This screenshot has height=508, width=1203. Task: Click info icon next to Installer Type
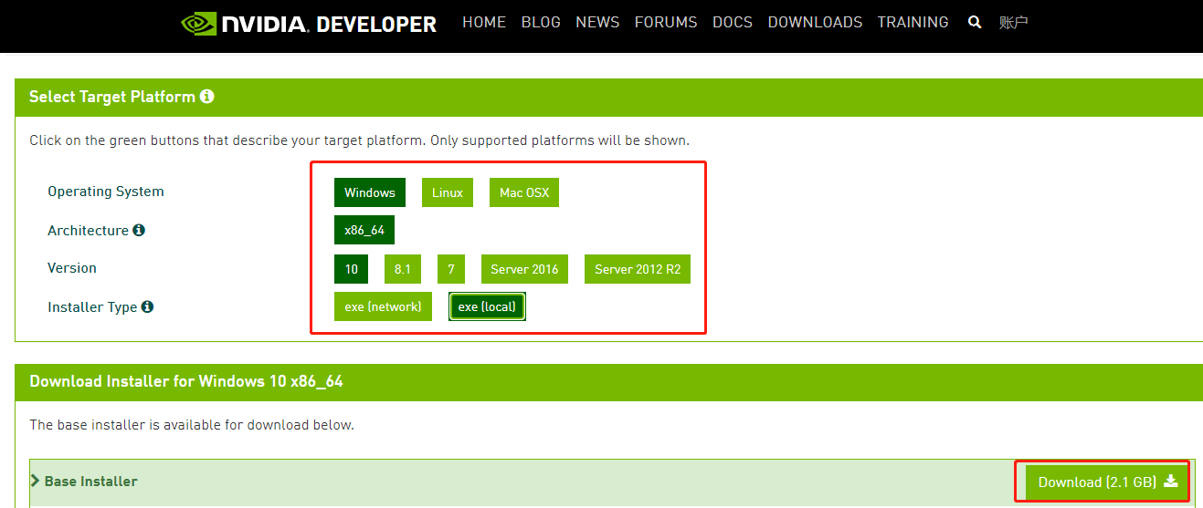tap(147, 306)
